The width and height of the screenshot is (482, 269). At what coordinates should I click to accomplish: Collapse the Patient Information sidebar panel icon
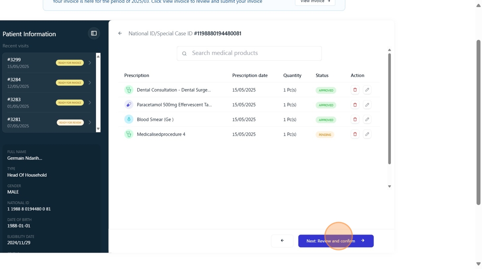(x=94, y=33)
